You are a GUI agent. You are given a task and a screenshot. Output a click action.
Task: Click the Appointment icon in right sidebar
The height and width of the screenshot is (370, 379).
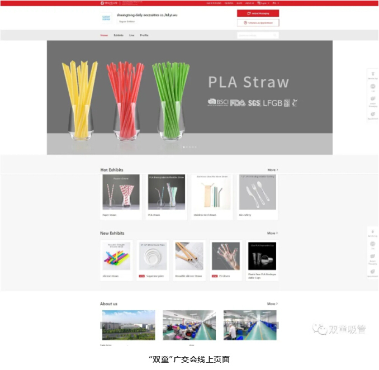click(372, 114)
